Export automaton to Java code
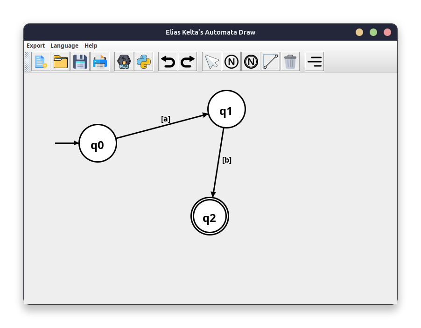Viewport: 421px width, 328px height. (124, 62)
